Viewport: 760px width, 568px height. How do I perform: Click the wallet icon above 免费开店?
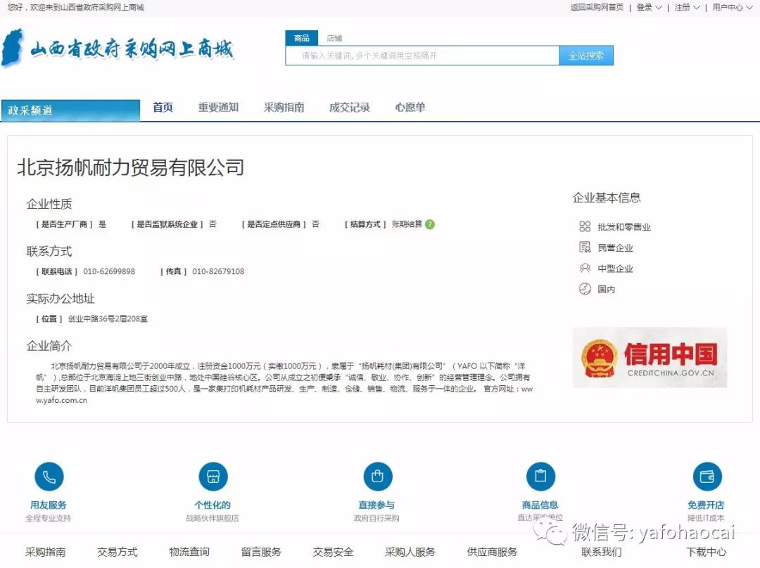point(707,477)
